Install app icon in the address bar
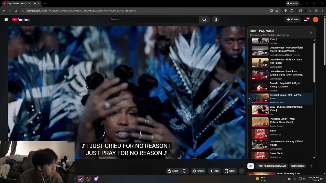The image size is (326, 183). 271,11
